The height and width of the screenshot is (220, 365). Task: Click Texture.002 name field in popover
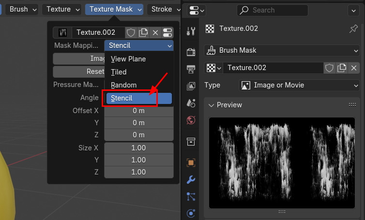coord(98,32)
